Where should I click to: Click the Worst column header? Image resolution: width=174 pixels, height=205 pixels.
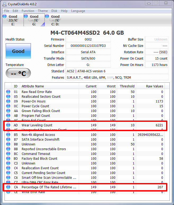pyautogui.click(x=107, y=86)
